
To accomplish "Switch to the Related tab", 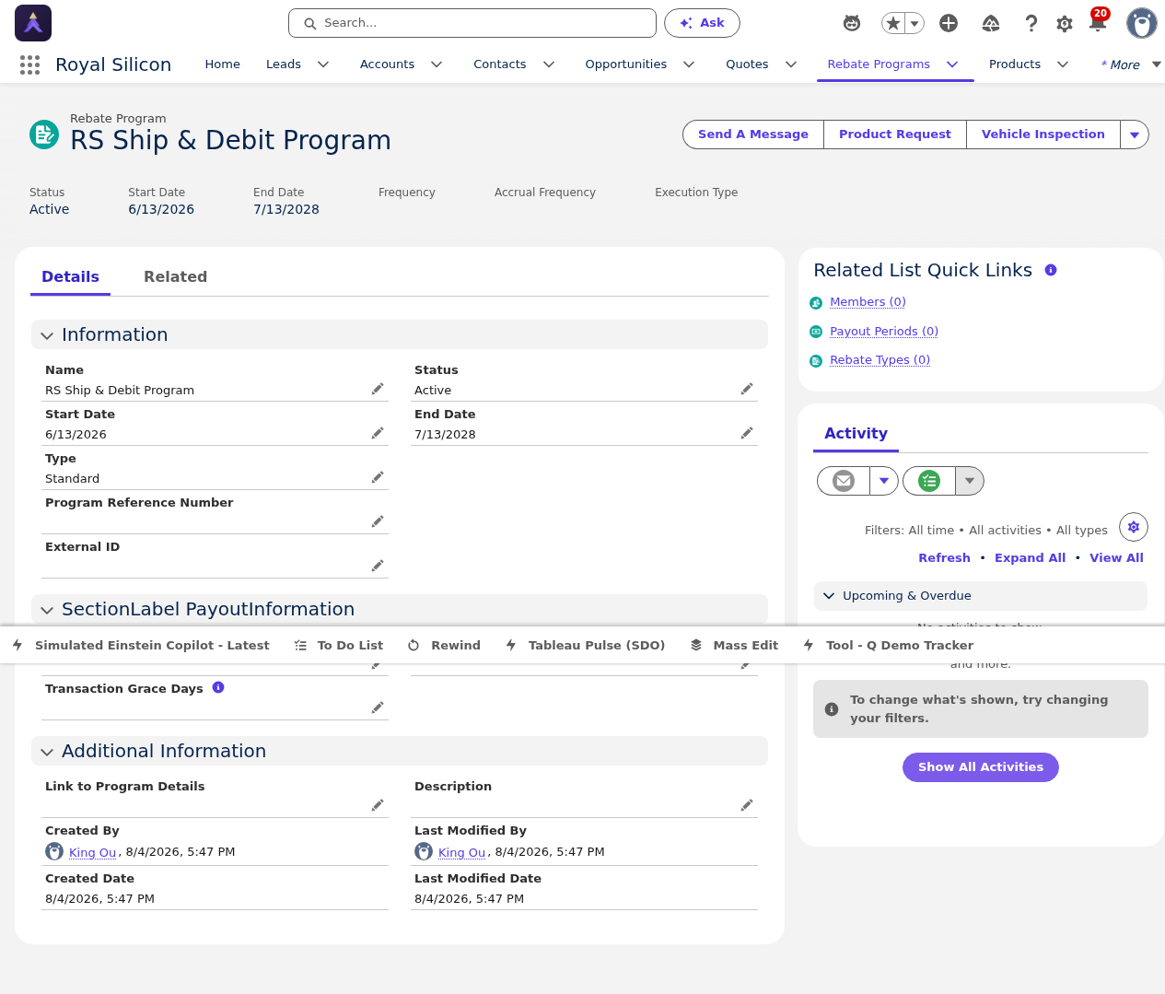I will [175, 277].
